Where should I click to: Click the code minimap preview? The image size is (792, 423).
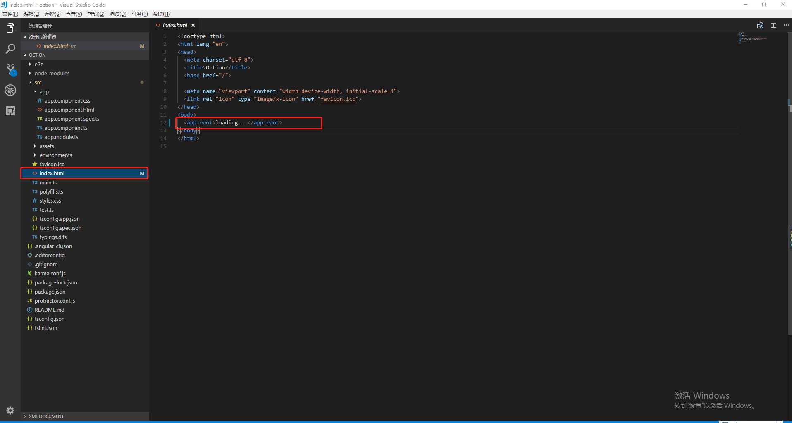point(753,38)
